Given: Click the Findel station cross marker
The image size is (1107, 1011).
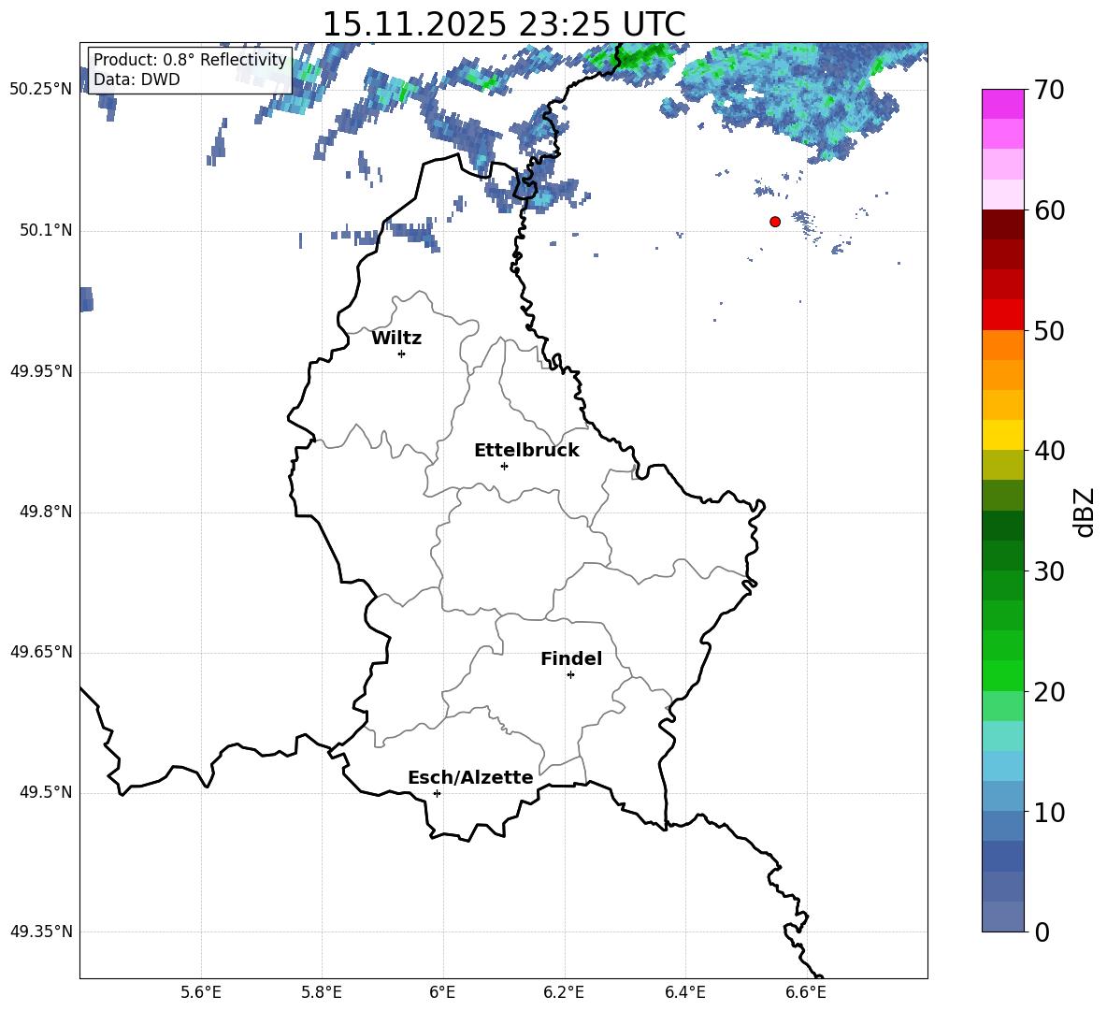Looking at the screenshot, I should [x=570, y=675].
